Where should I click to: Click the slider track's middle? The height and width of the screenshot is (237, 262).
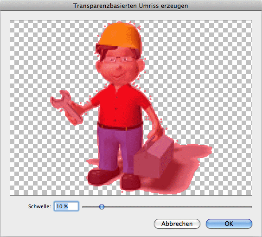[x=167, y=207]
